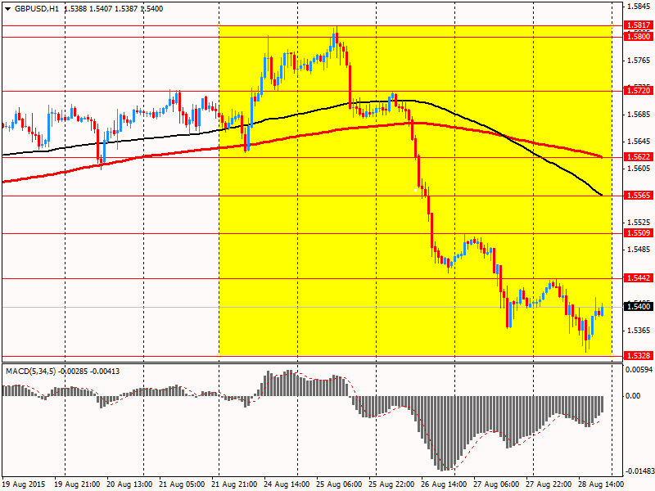Screen dimensions: 655x491
Task: Click the 27 Aug 22:00 time label
Action: pyautogui.click(x=549, y=484)
